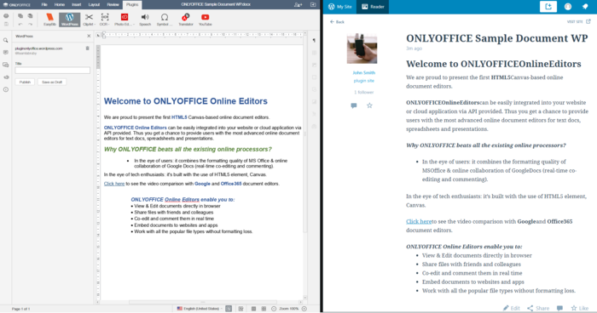Open the YouTube plugin
Image resolution: width=597 pixels, height=313 pixels.
pyautogui.click(x=206, y=20)
